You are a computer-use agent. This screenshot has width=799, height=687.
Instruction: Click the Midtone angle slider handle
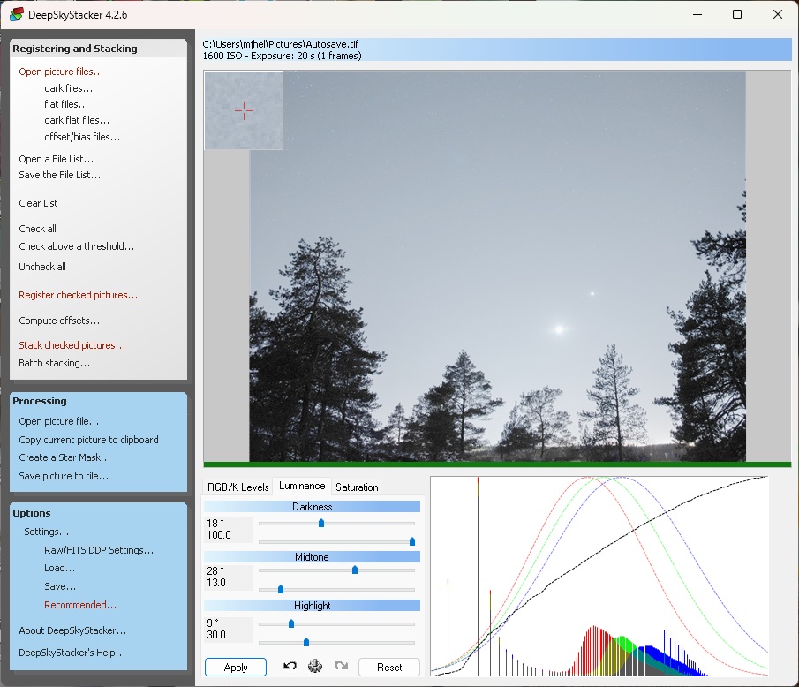[x=355, y=570]
